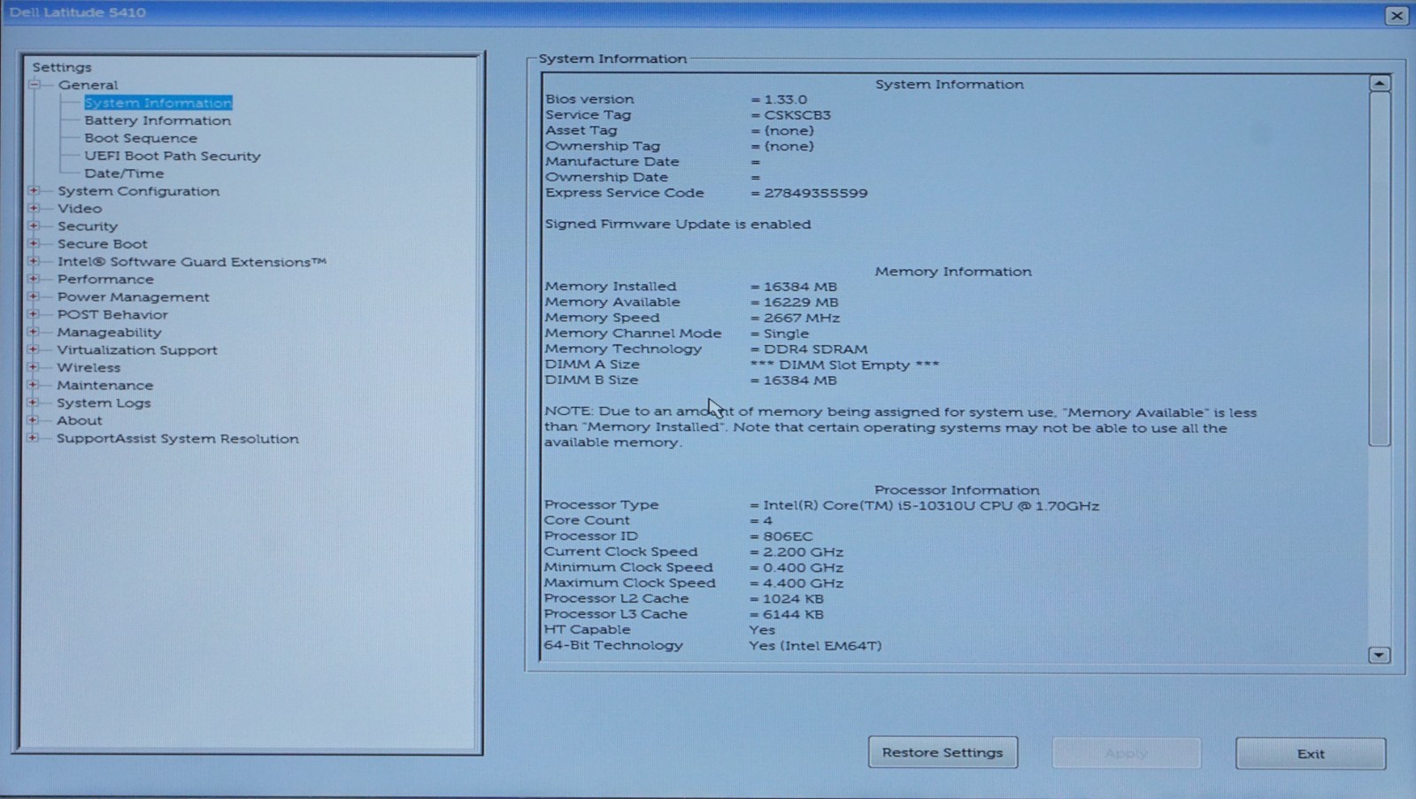
Task: Expand the Manageability section
Action: [34, 332]
